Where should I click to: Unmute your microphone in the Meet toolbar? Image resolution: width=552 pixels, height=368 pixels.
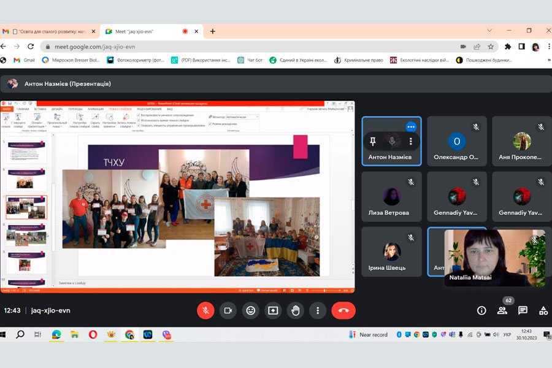click(205, 310)
